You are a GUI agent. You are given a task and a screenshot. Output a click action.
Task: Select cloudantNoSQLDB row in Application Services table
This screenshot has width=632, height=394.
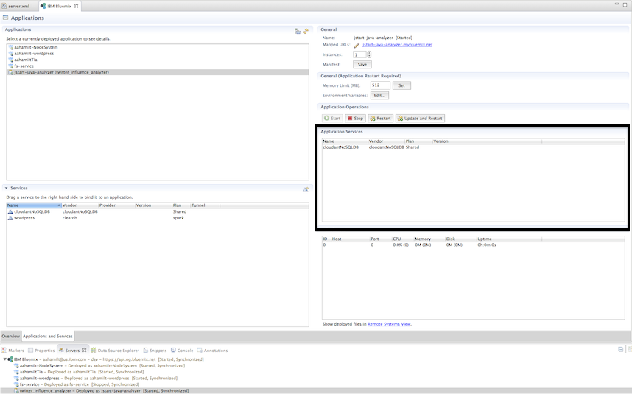click(473, 147)
